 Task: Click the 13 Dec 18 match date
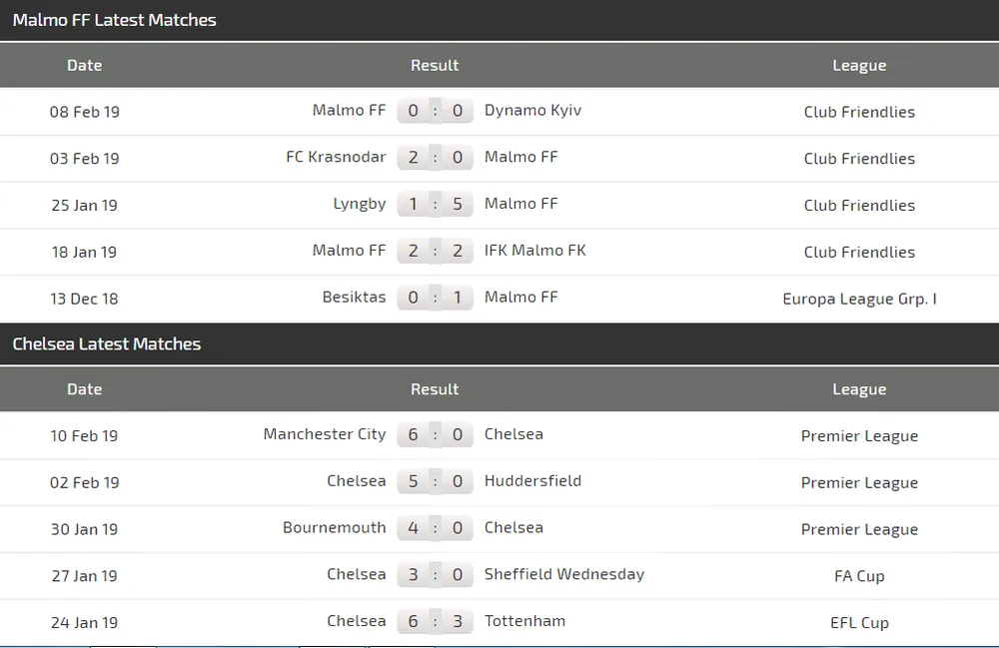pos(84,299)
